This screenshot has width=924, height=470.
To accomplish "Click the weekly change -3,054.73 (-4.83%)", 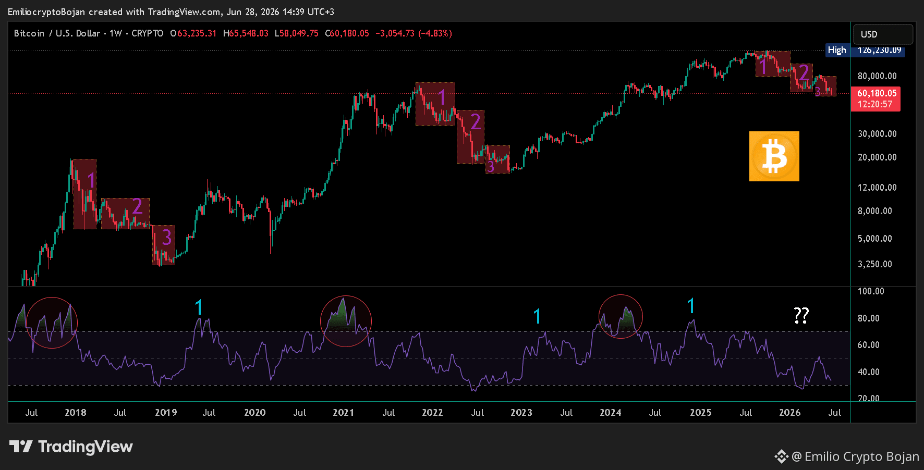I will pos(414,33).
